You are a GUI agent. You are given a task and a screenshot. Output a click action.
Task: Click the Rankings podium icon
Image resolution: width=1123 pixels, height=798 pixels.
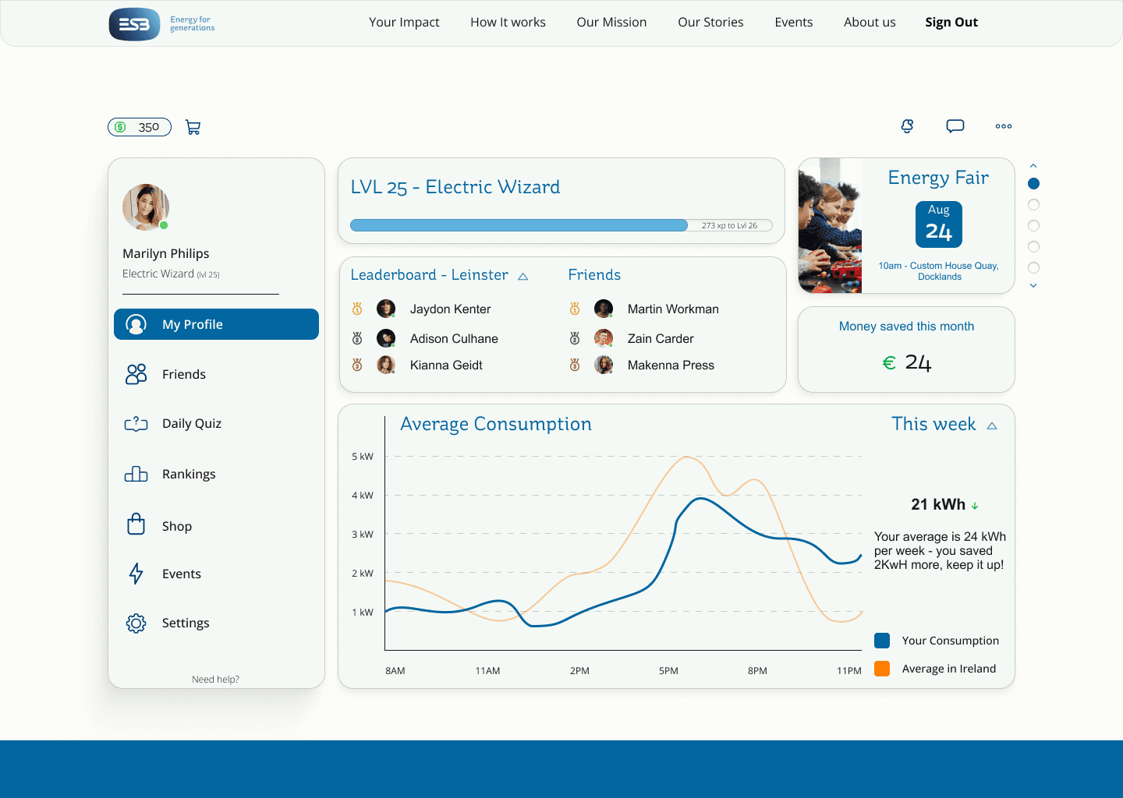[x=136, y=474]
